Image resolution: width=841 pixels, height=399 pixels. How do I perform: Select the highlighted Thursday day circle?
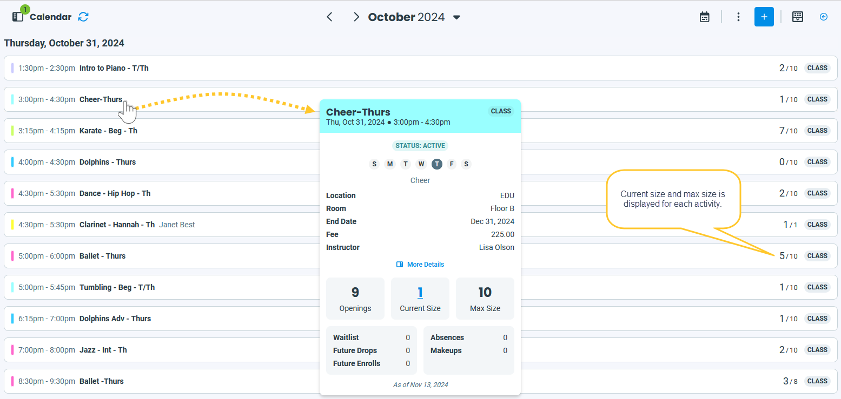[x=437, y=164]
